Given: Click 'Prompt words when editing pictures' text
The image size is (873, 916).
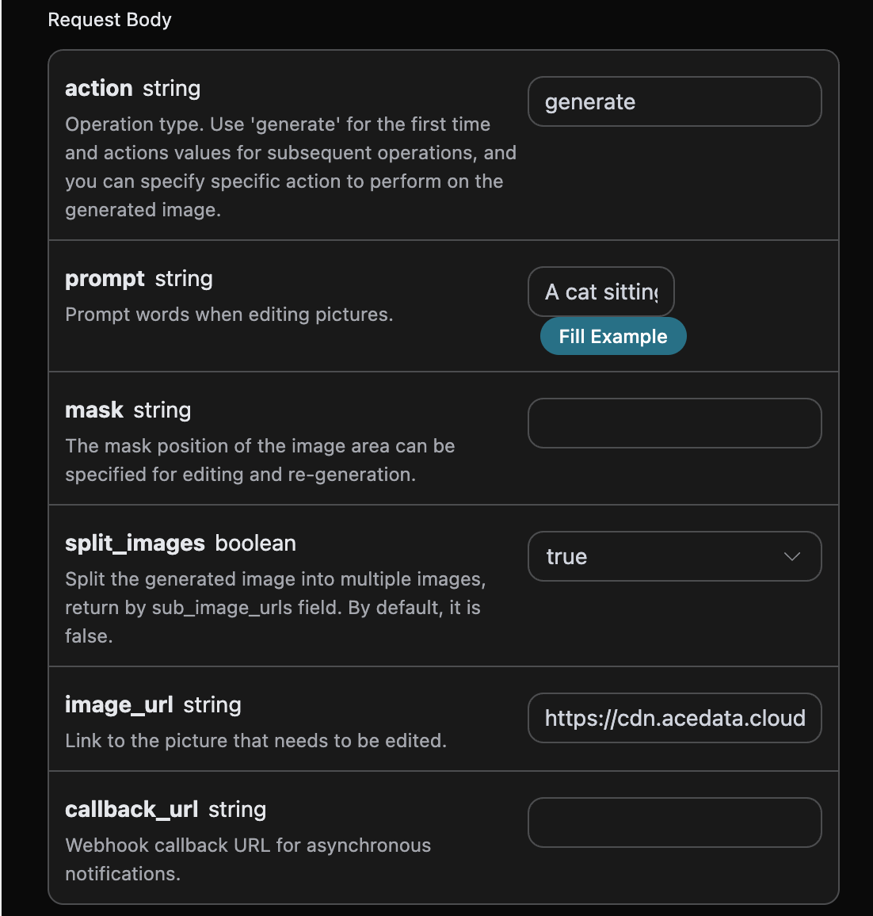Looking at the screenshot, I should (229, 315).
